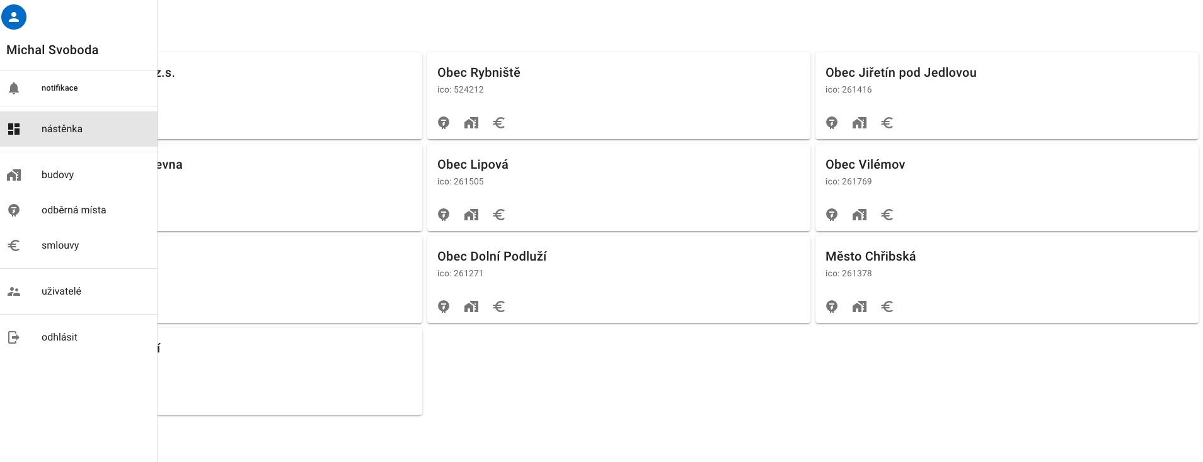Click the user avatar icon above Michal Svoboda
This screenshot has height=462, width=1203.
click(14, 17)
